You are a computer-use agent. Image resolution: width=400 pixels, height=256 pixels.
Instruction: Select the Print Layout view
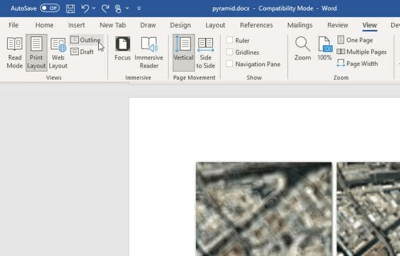click(x=36, y=53)
